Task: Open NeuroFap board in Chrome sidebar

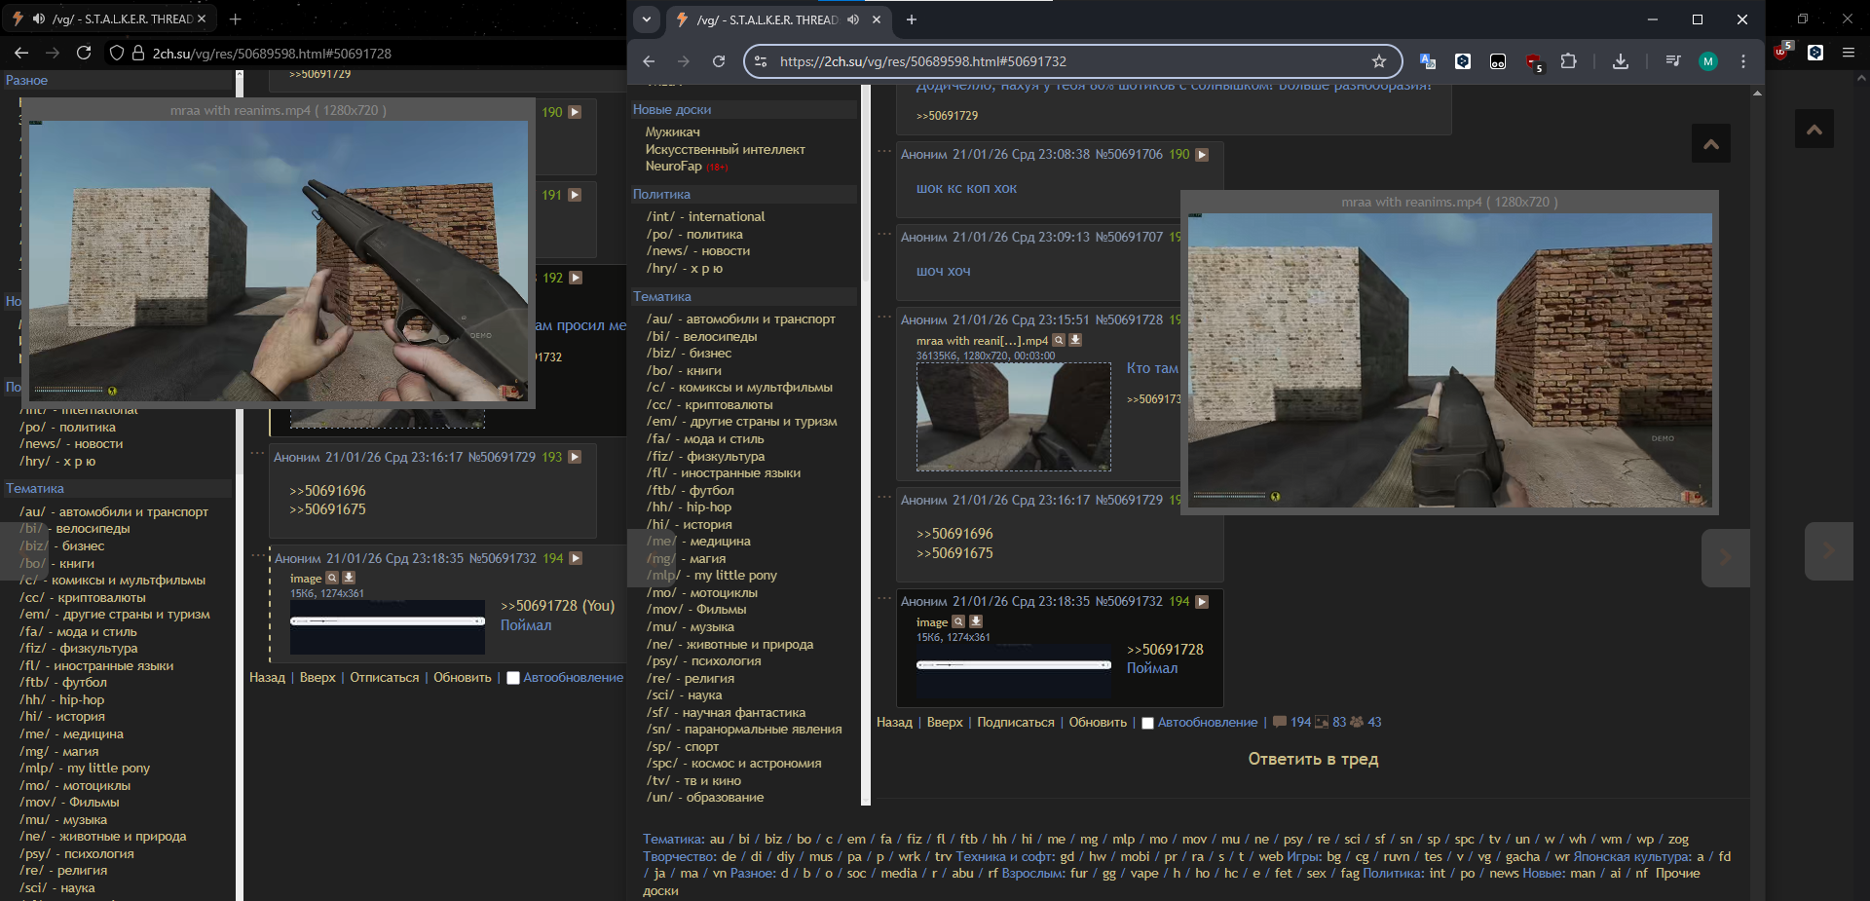Action: click(673, 167)
